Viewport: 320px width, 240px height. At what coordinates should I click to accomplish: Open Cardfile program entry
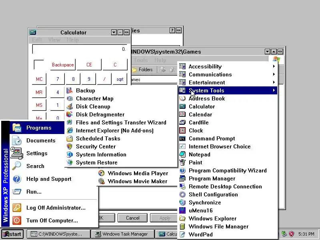click(x=228, y=122)
